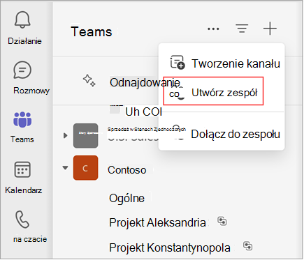Open the Ogólne channel
The image size is (304, 260).
[x=126, y=198]
